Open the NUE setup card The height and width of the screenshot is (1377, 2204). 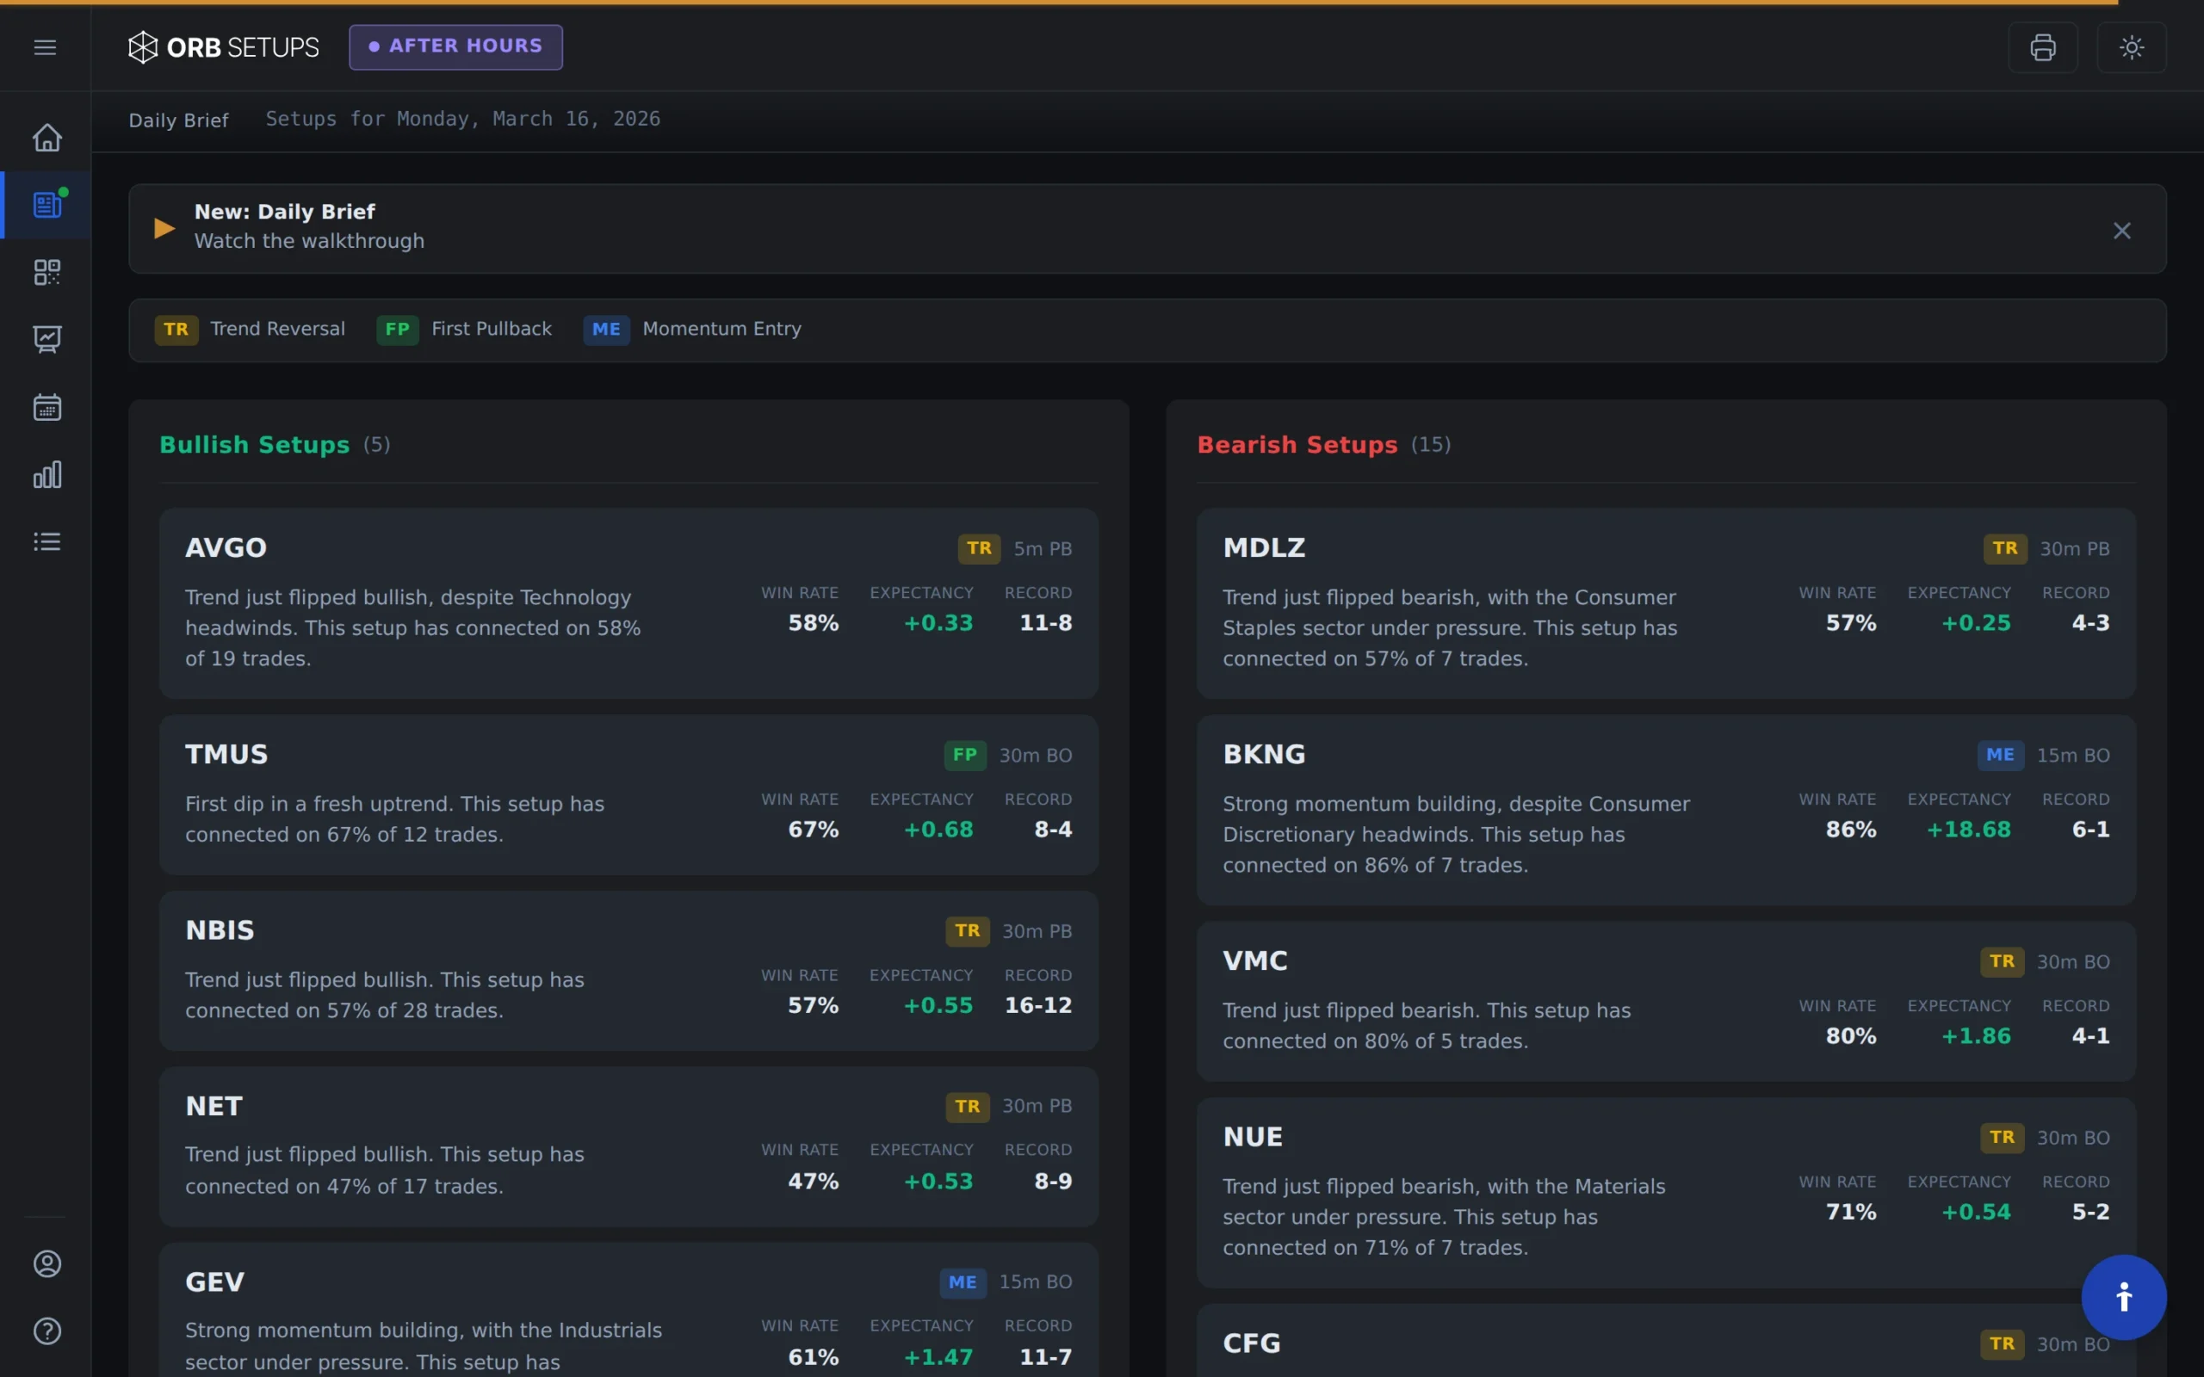[x=1666, y=1192]
